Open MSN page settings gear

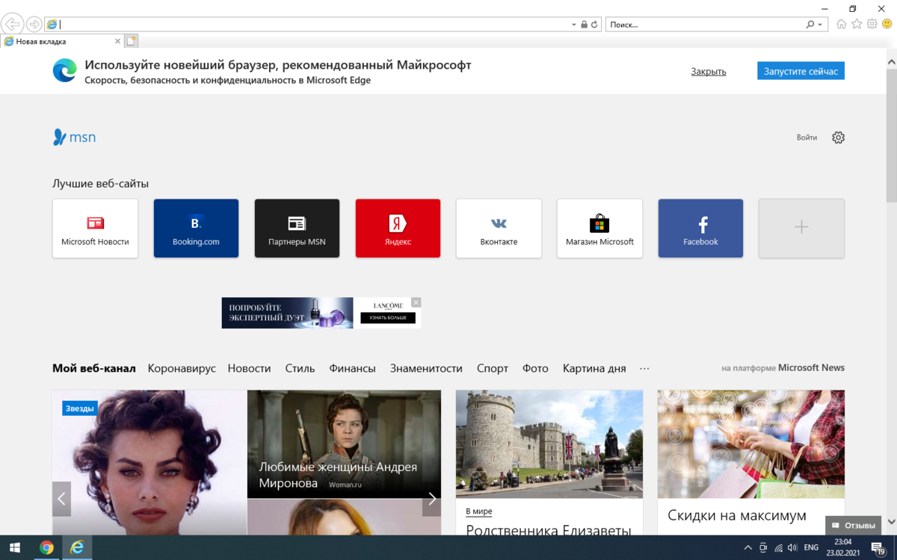pos(838,137)
